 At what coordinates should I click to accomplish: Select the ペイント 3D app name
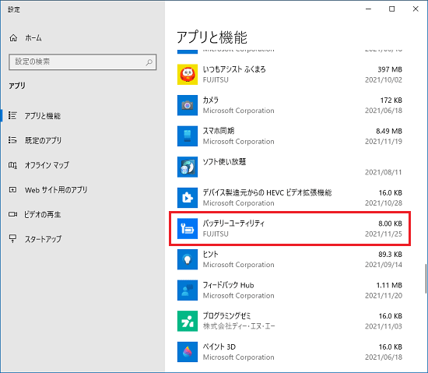(x=219, y=347)
